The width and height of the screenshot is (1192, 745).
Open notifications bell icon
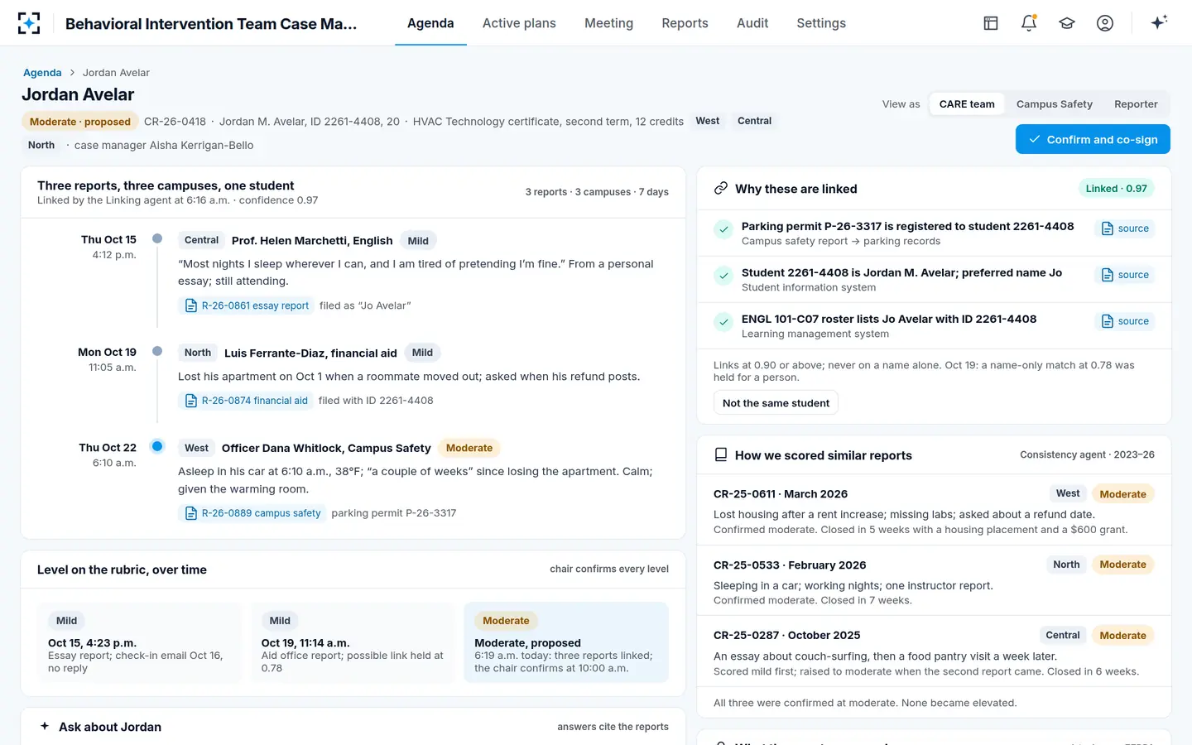click(x=1029, y=23)
